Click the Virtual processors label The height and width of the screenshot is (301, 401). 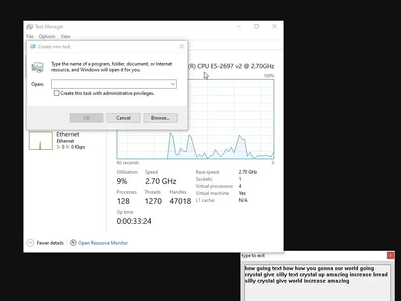[x=215, y=186]
